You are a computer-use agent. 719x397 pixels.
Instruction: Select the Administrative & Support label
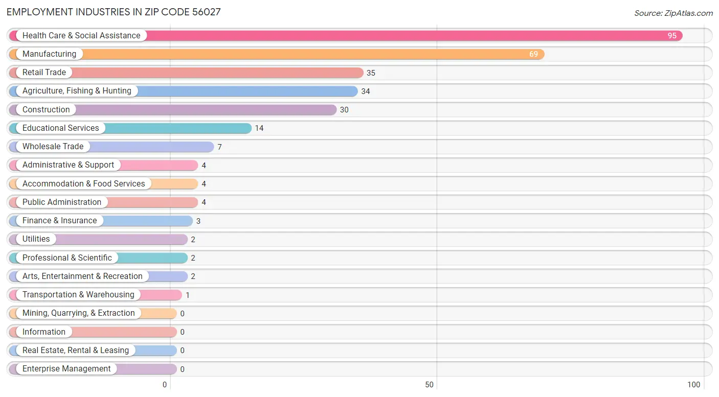click(69, 165)
